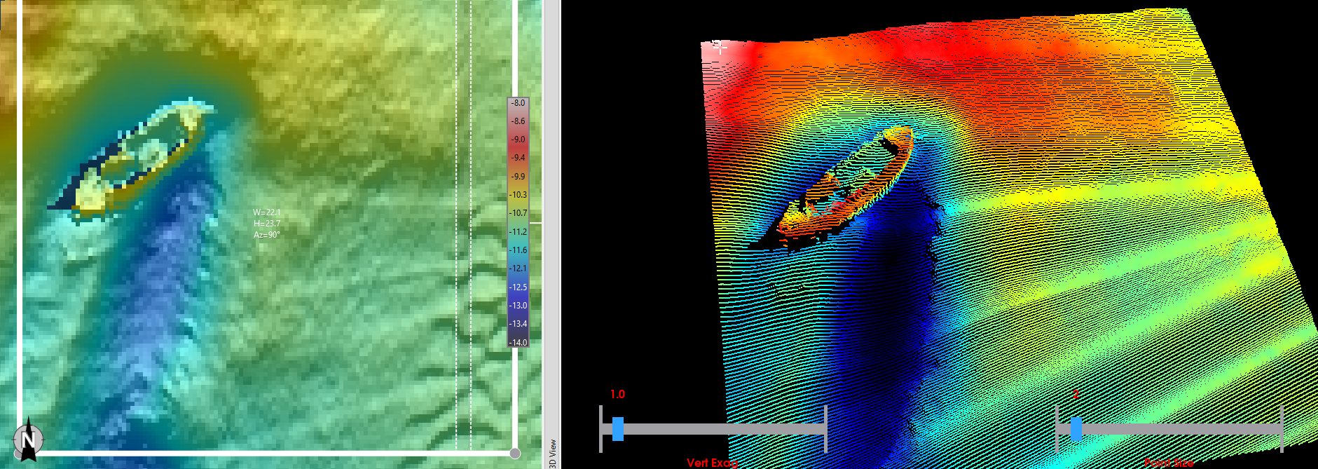1318x469 pixels.
Task: Click the Vert Exag label
Action: coord(712,463)
